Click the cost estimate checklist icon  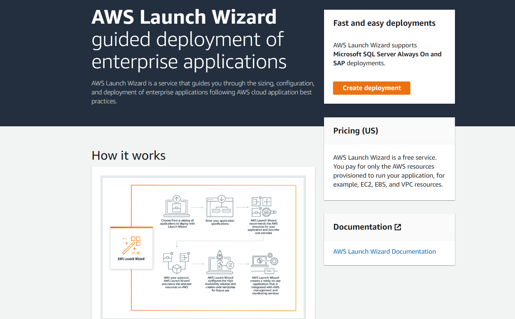coord(256,201)
